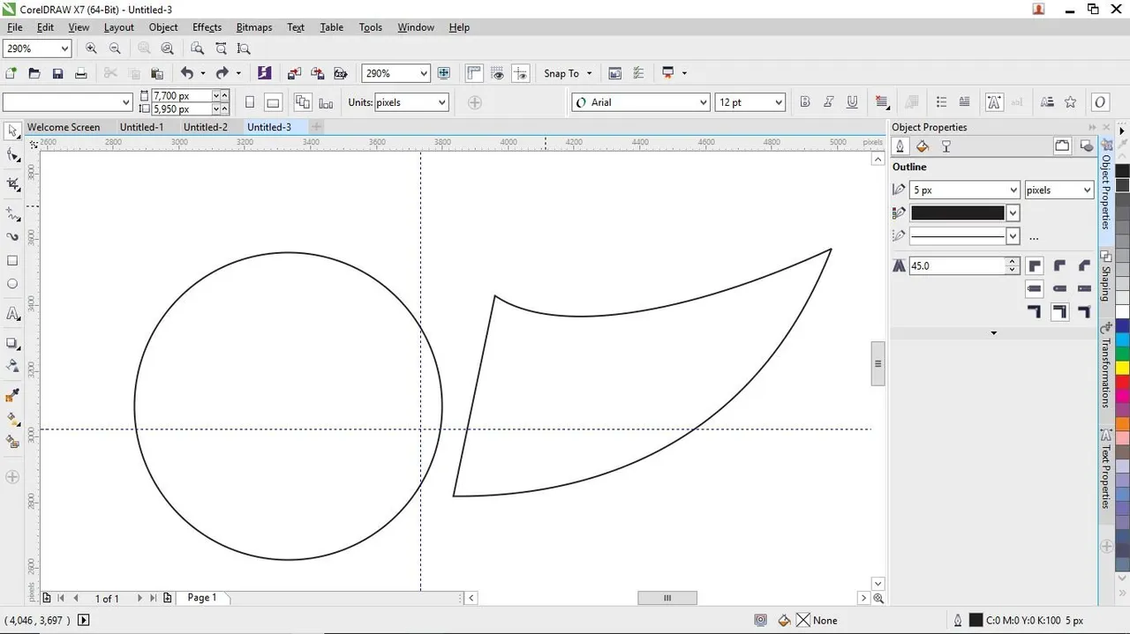This screenshot has height=634, width=1130.
Task: Select the Transparency tool
Action: 12,366
